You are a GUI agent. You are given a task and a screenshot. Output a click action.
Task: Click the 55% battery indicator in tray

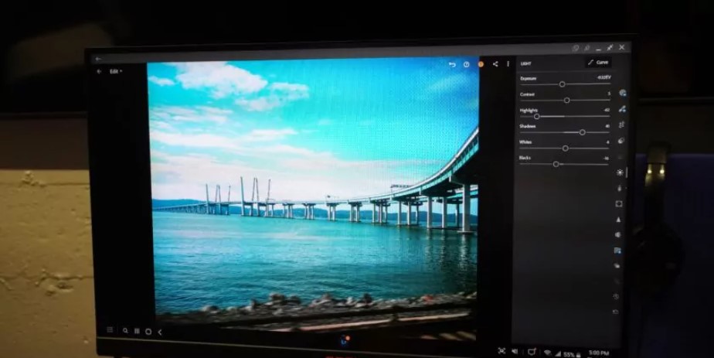(x=572, y=354)
